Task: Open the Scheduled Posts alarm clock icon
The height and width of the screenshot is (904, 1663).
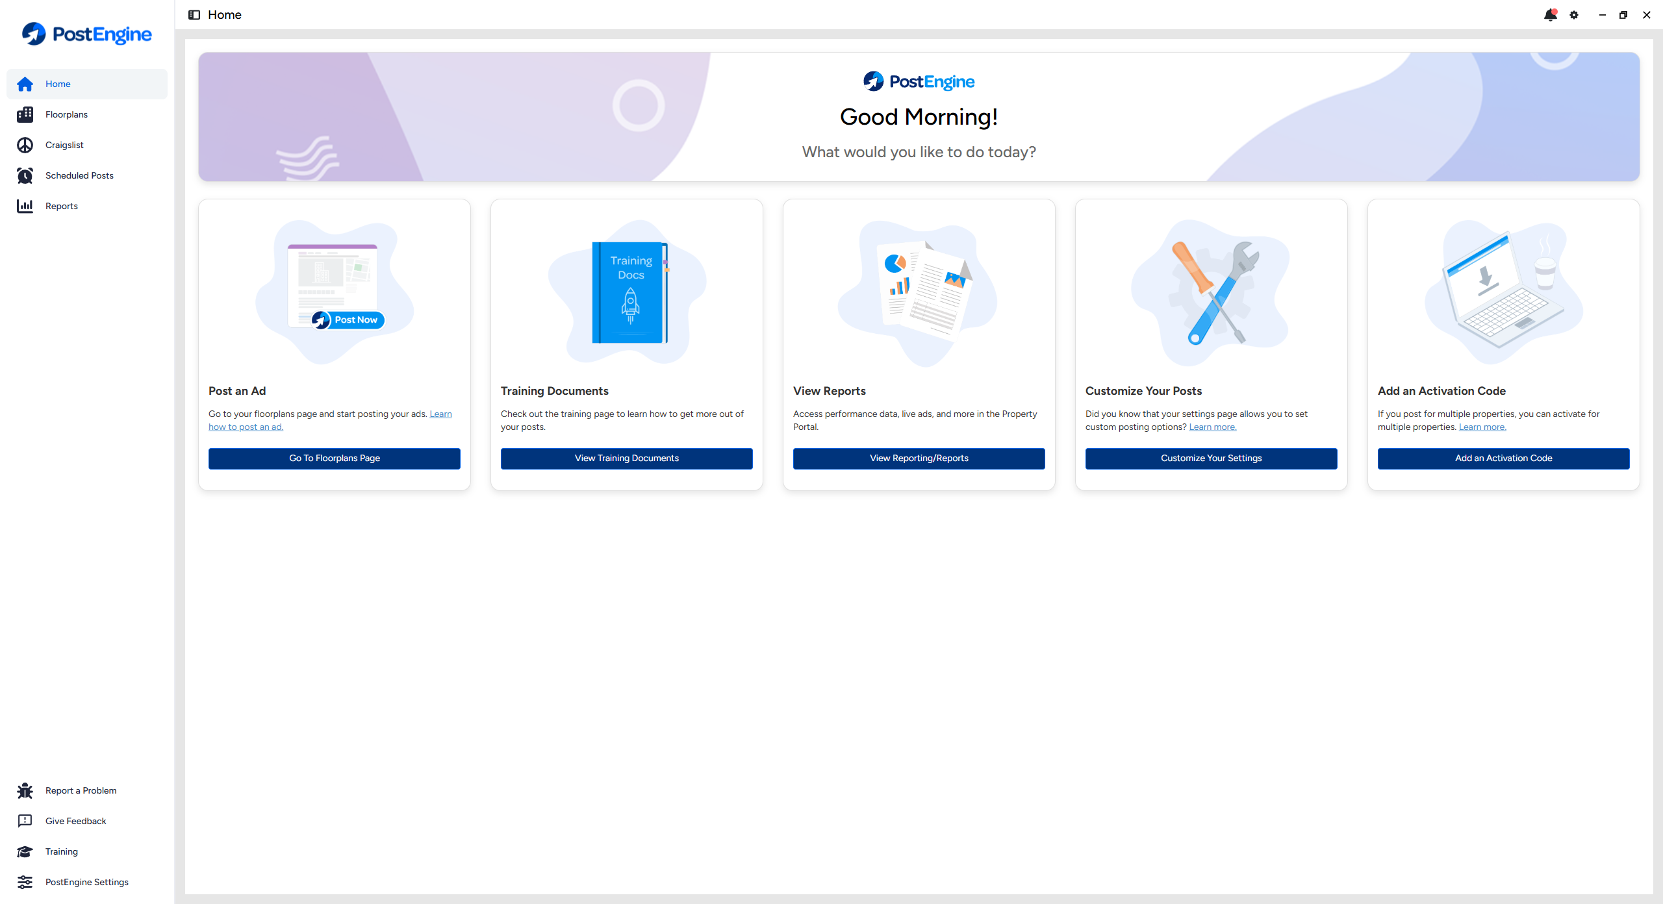Action: point(25,175)
